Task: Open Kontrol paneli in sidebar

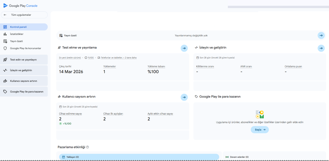Action: [24, 27]
